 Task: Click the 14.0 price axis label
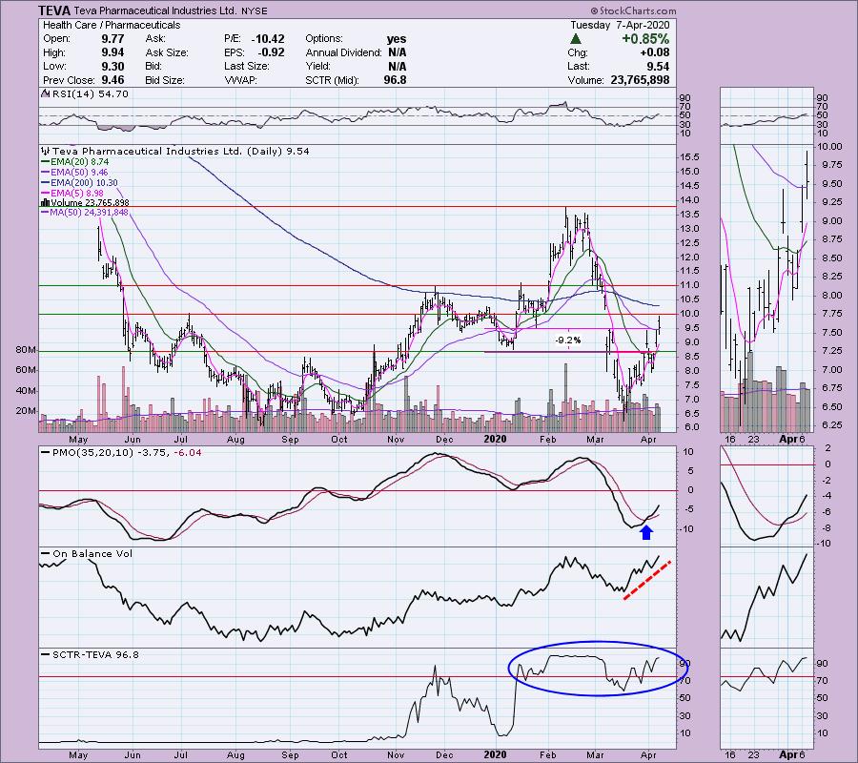[x=689, y=200]
